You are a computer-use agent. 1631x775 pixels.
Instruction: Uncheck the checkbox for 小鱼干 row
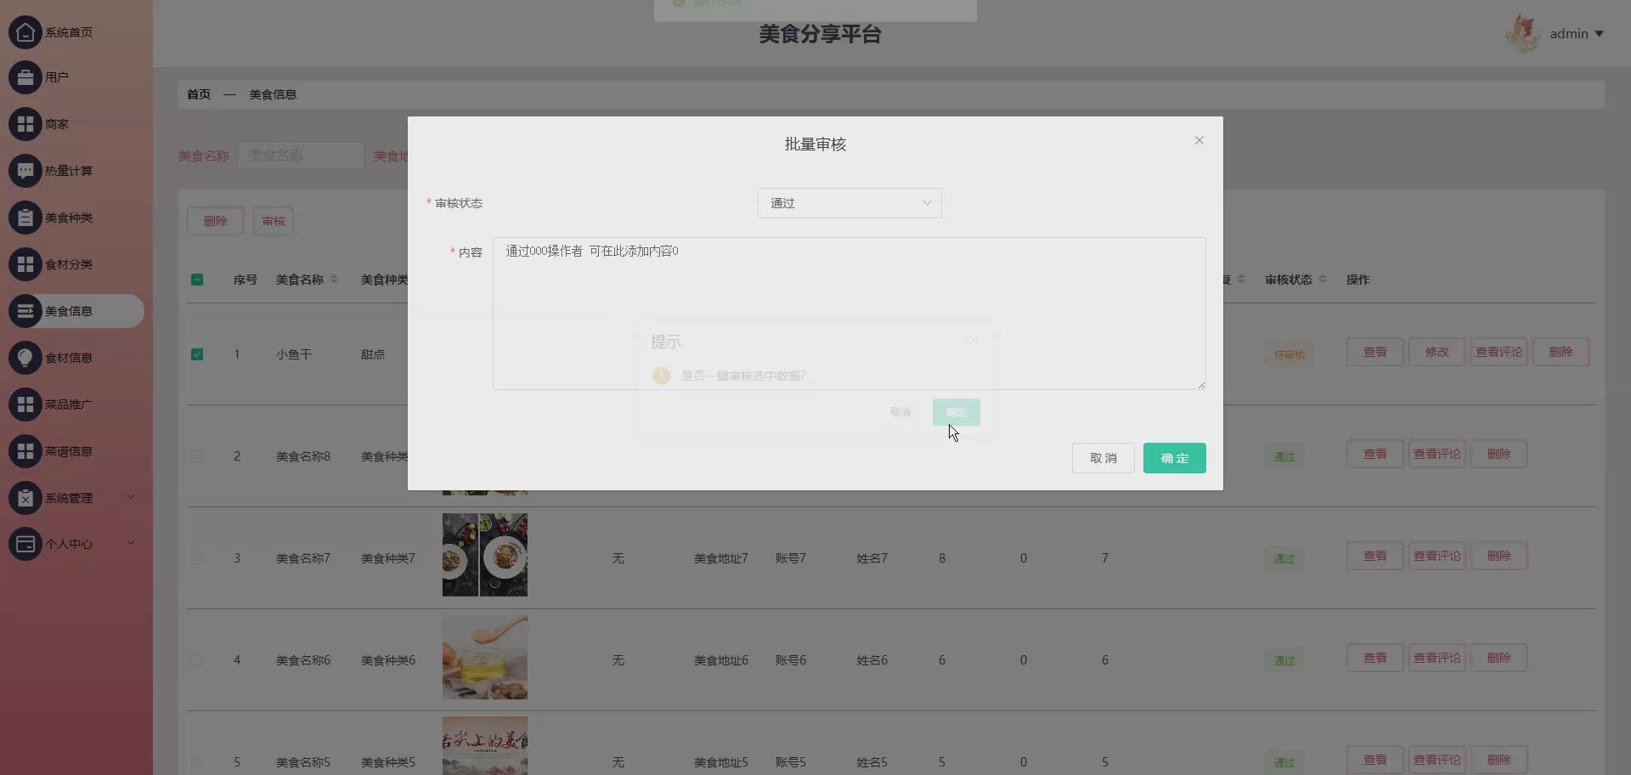click(197, 354)
